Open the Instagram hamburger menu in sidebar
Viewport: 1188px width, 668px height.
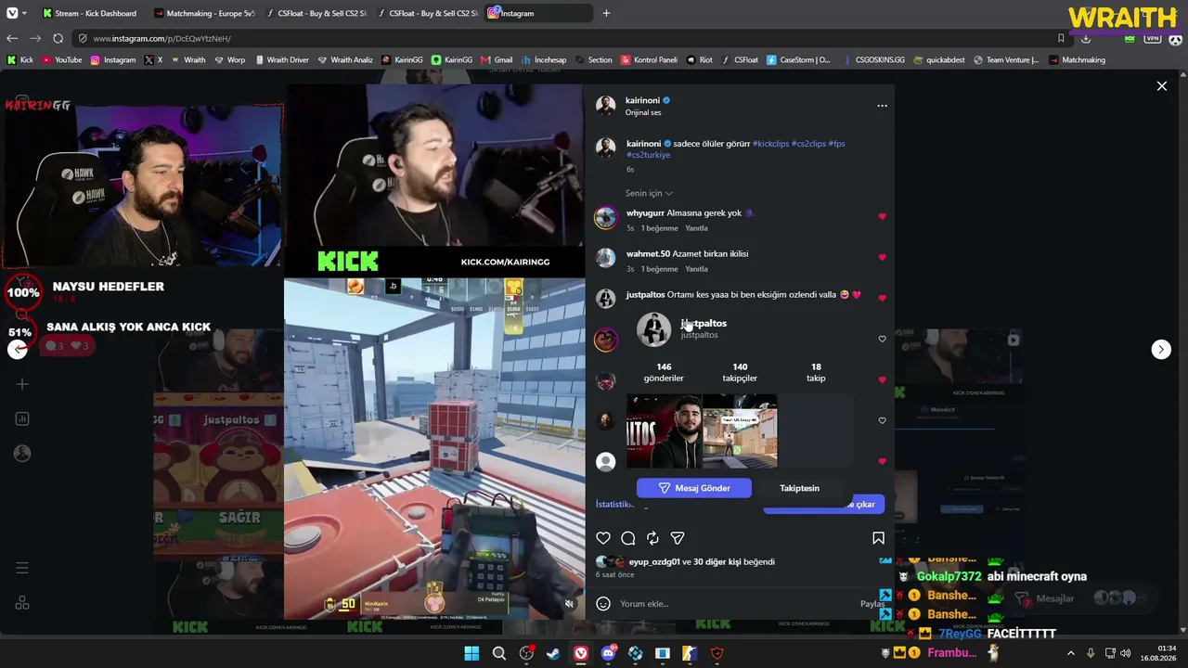pyautogui.click(x=22, y=568)
